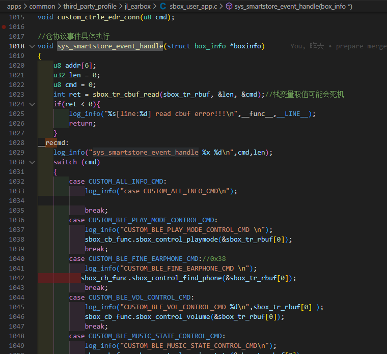Collapse the if block fold arrow at line 1024
The image size is (387, 354).
[32, 104]
